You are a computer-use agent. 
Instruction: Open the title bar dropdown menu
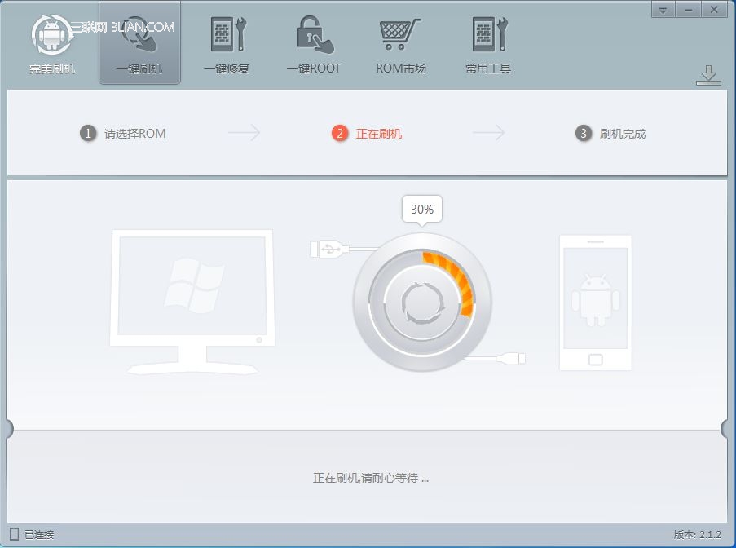[x=663, y=10]
